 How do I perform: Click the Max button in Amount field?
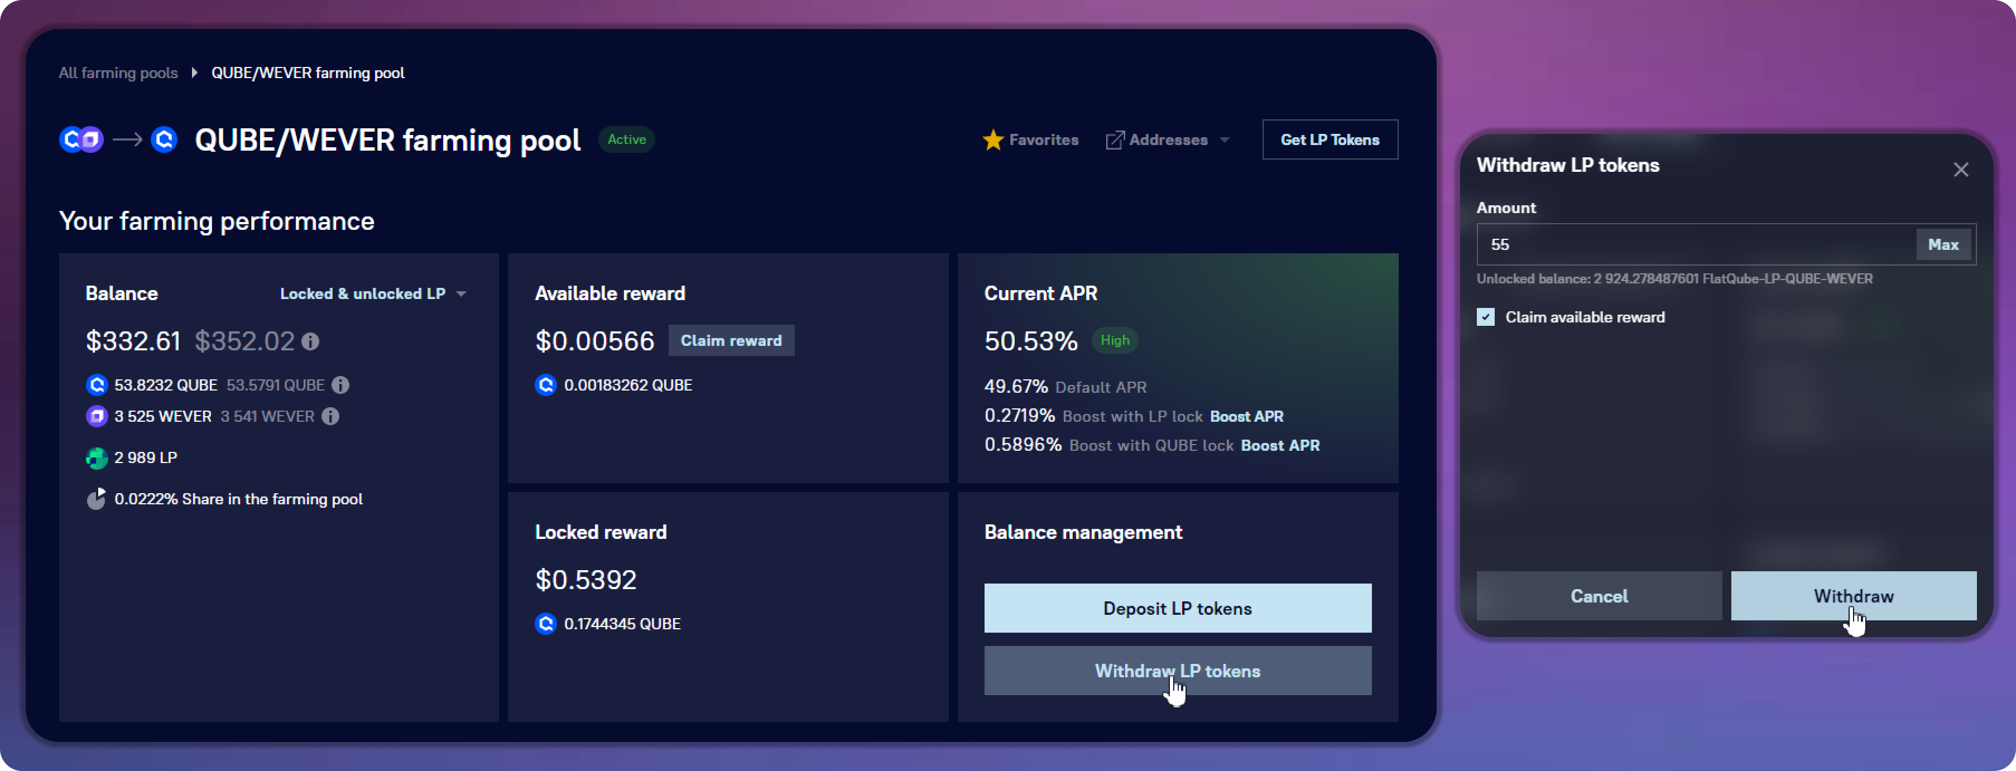click(1943, 245)
